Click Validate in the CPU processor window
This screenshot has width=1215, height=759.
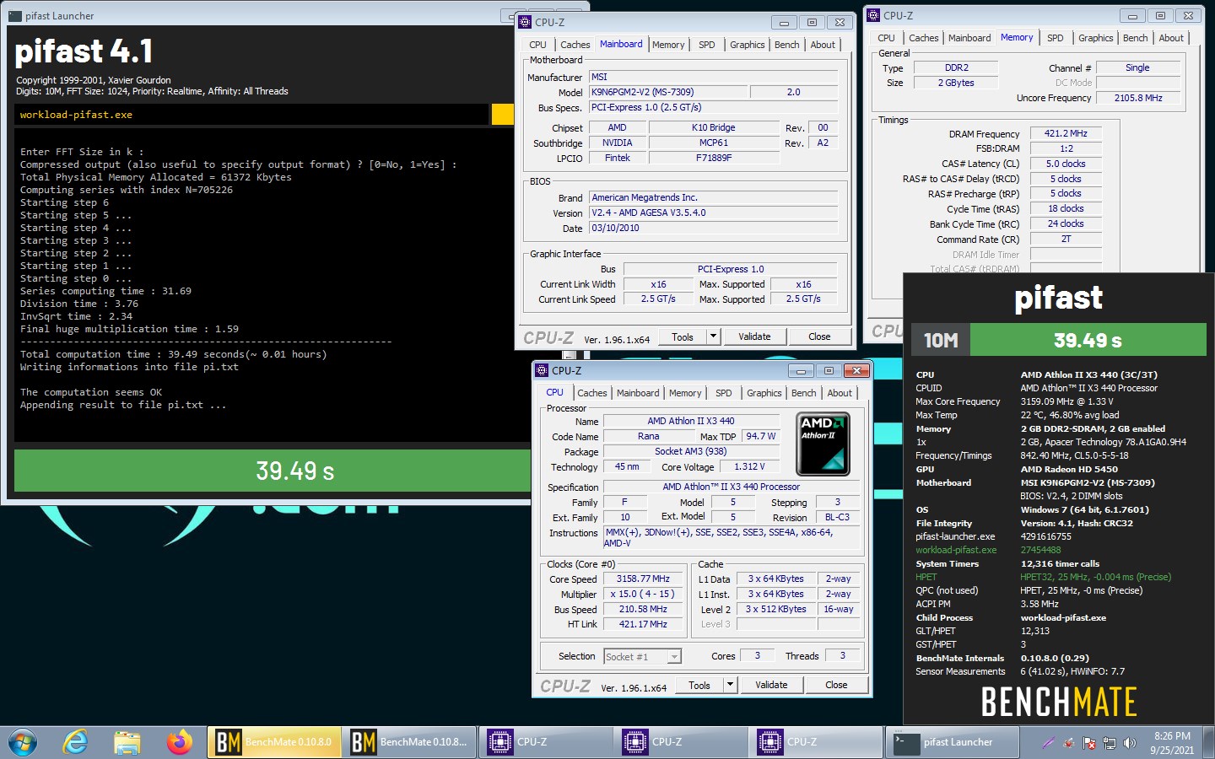[x=771, y=685]
